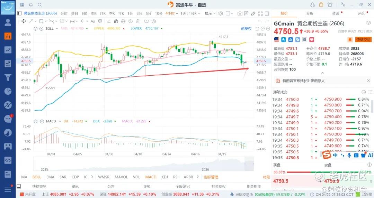Open the MID value dropdown arrow
374x198 pixels.
[x=87, y=29]
